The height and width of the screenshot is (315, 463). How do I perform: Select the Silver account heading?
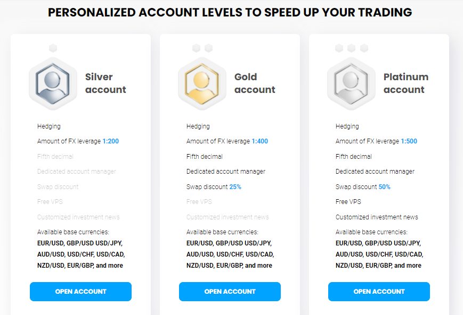coord(105,83)
